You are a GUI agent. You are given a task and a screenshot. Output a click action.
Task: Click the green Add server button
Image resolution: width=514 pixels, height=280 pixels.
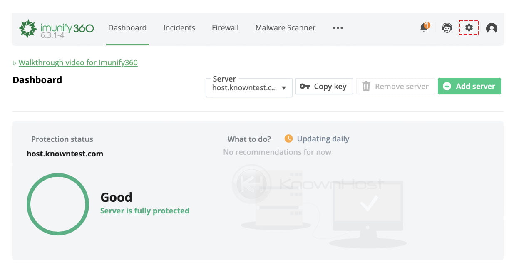pyautogui.click(x=469, y=86)
